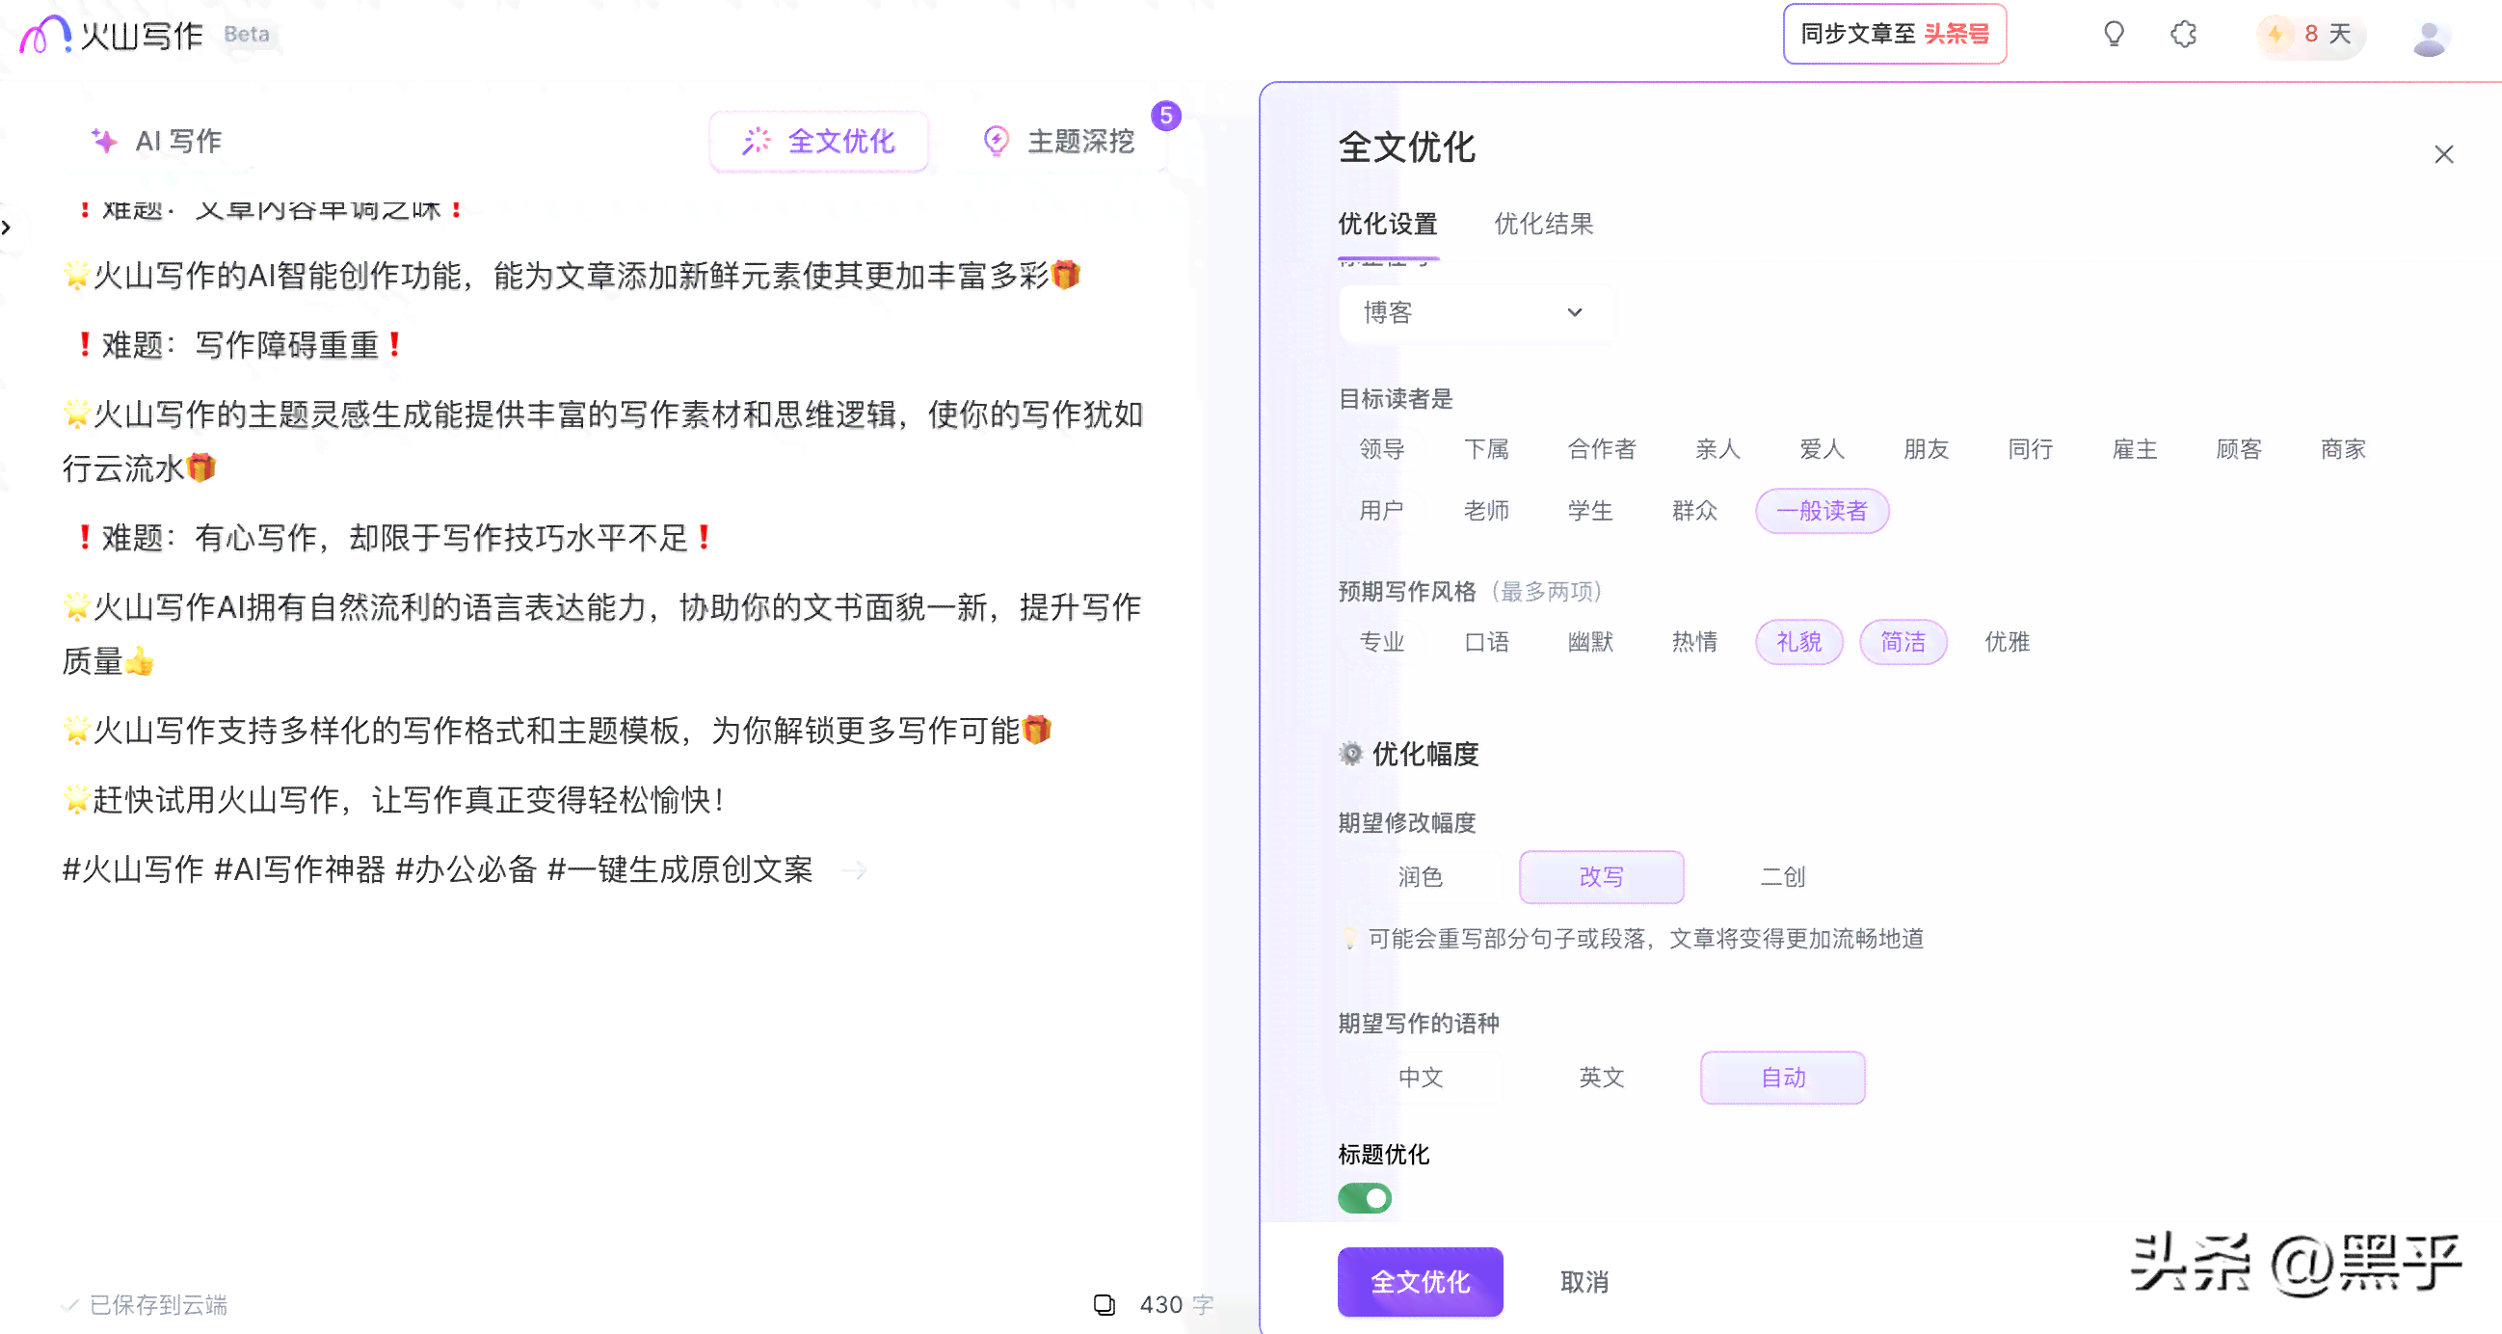Select 朋友 as target reader

point(1926,449)
